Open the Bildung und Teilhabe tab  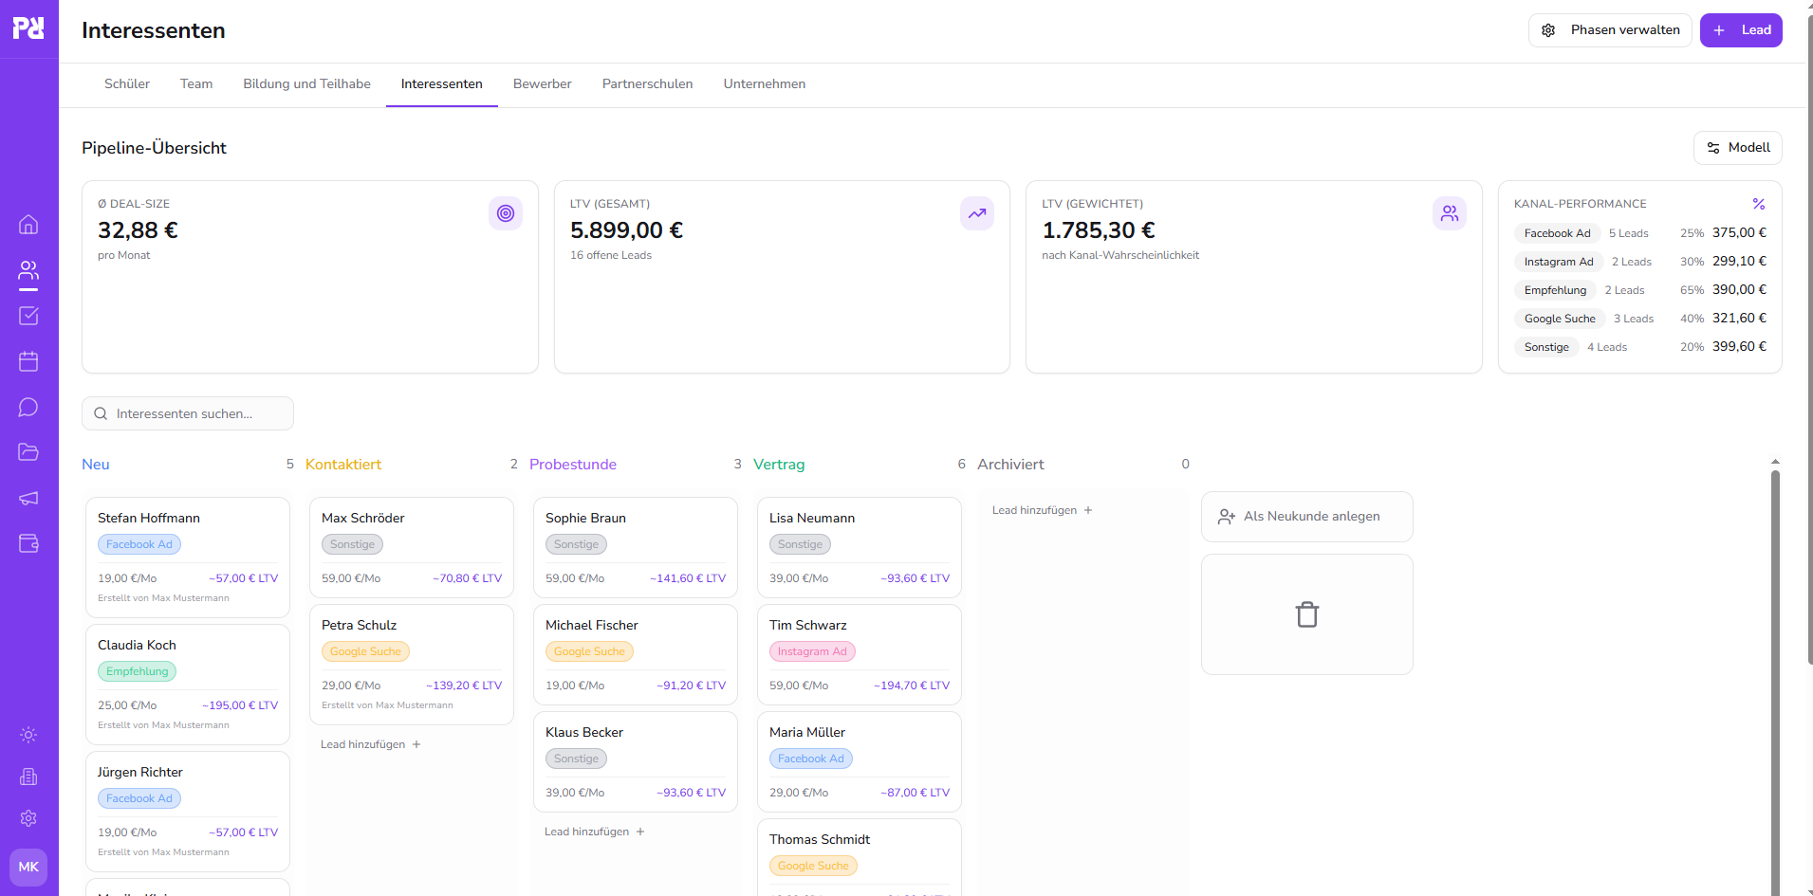point(306,84)
